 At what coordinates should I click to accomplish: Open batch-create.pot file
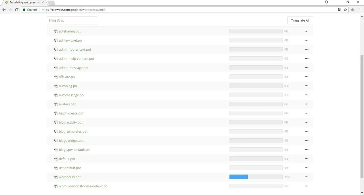(71, 113)
